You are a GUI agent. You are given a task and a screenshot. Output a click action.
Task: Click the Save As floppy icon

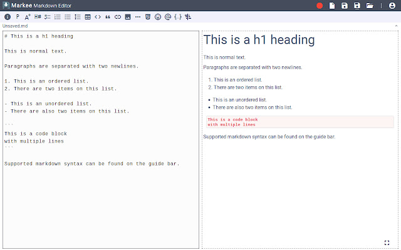(357, 6)
